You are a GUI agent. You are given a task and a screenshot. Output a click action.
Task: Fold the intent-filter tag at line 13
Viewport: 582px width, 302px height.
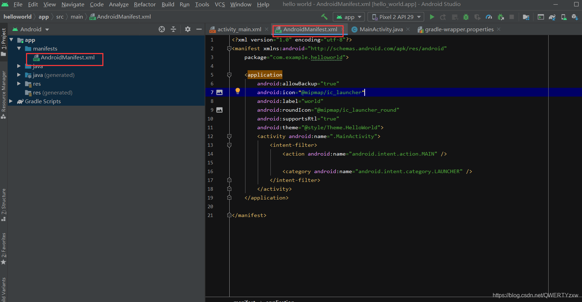click(229, 145)
